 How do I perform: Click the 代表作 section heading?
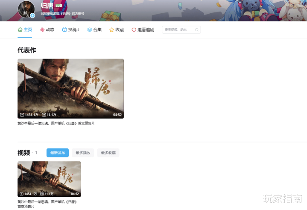[x=27, y=50]
